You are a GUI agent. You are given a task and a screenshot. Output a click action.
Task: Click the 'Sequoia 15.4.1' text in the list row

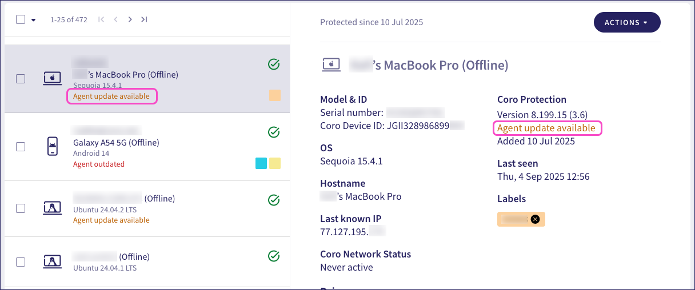97,86
